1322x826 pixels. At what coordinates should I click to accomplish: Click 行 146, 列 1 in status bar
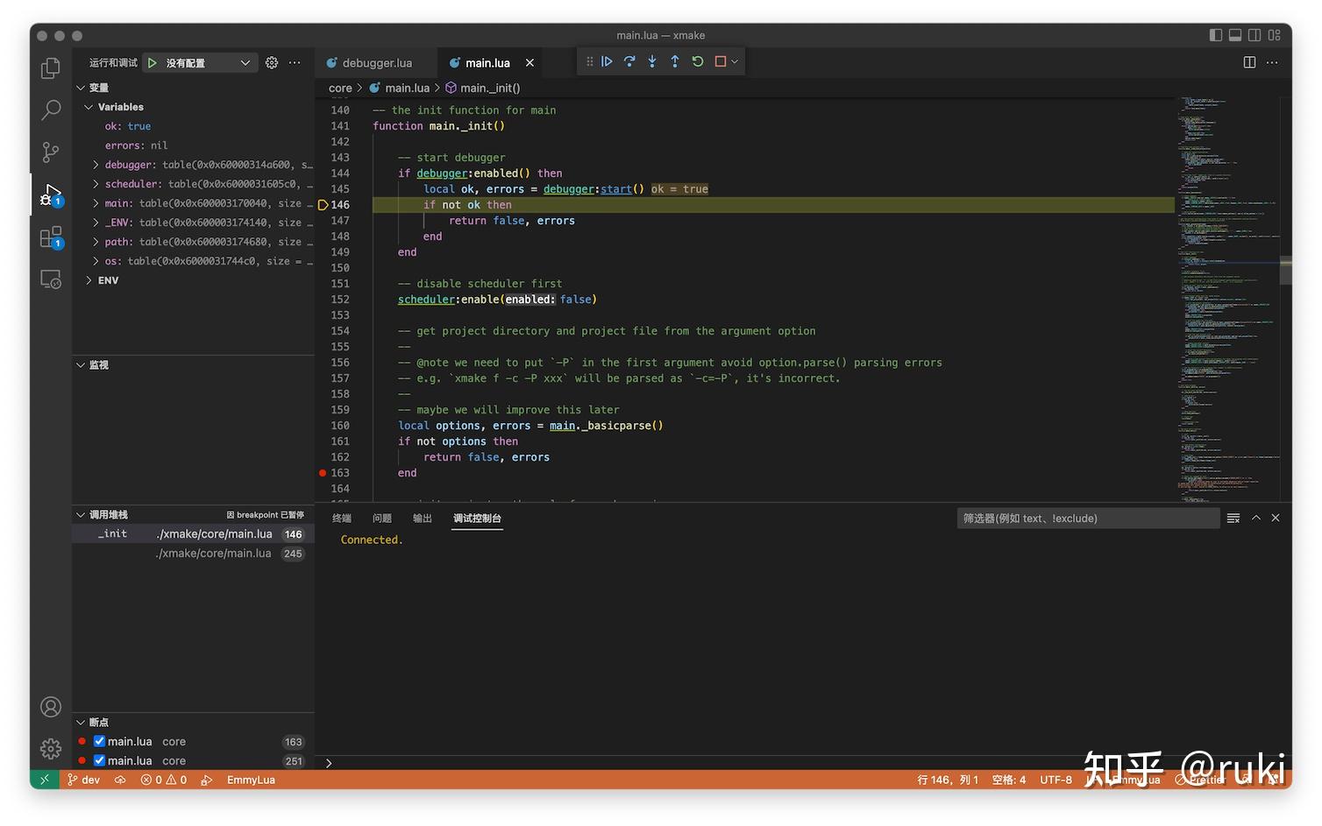pos(948,780)
